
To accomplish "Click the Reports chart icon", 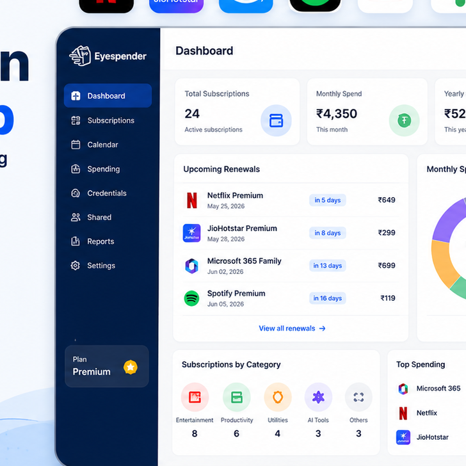I will 76,241.
